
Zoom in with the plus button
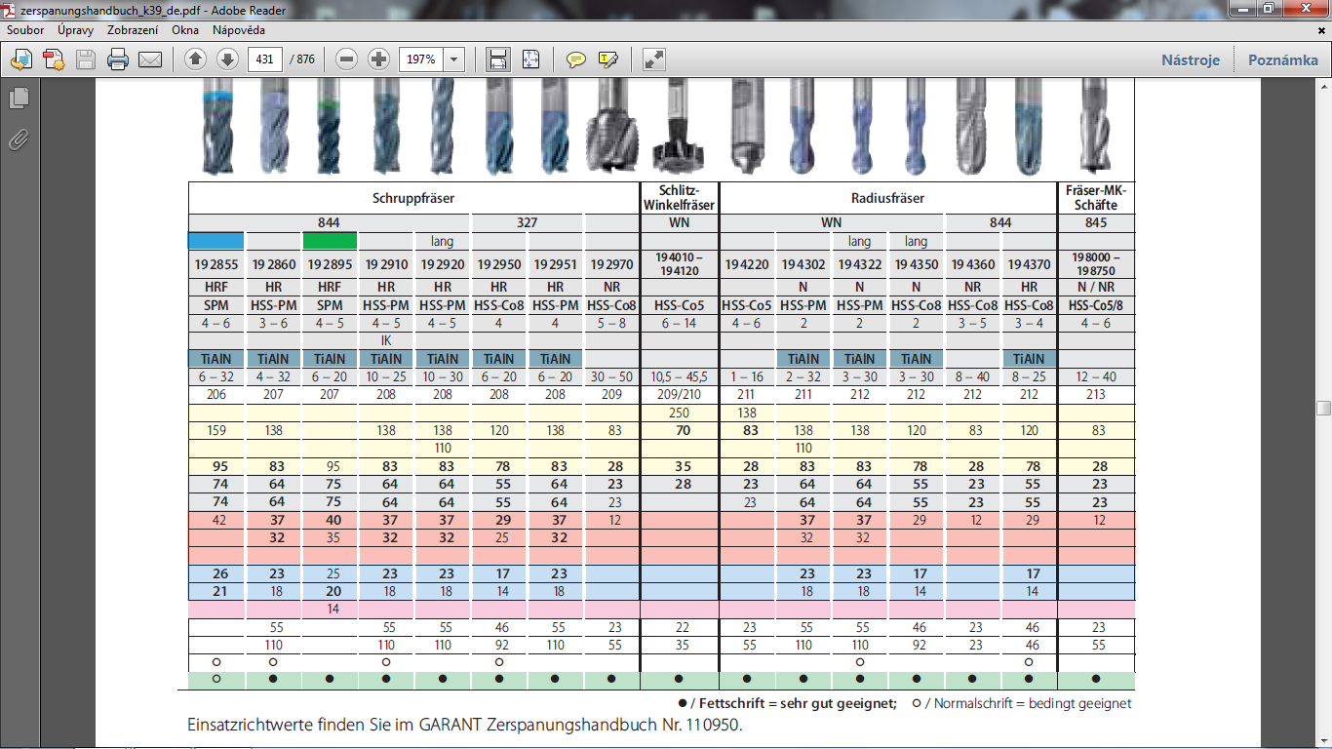tap(378, 59)
